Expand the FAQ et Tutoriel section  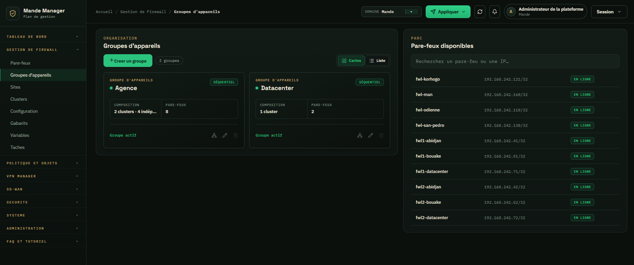coord(43,241)
